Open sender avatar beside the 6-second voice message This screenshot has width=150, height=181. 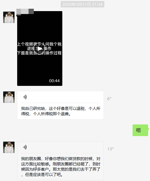coord(9,97)
